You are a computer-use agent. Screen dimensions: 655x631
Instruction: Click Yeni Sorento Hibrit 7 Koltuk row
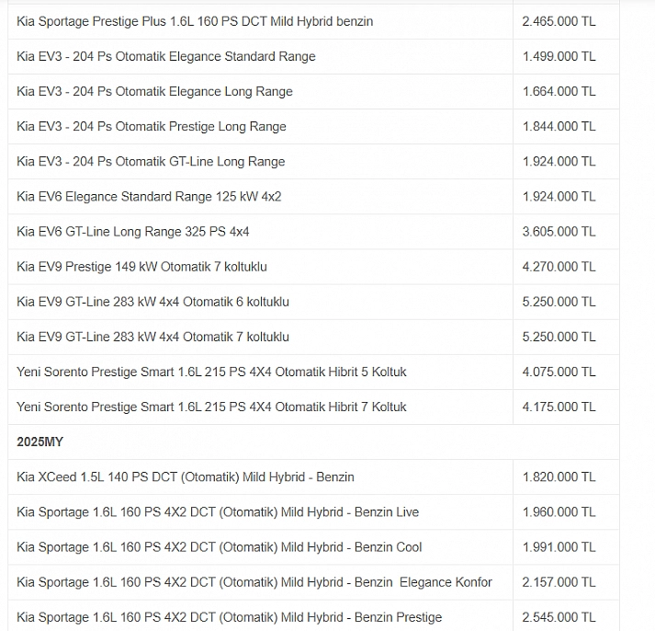tap(313, 407)
